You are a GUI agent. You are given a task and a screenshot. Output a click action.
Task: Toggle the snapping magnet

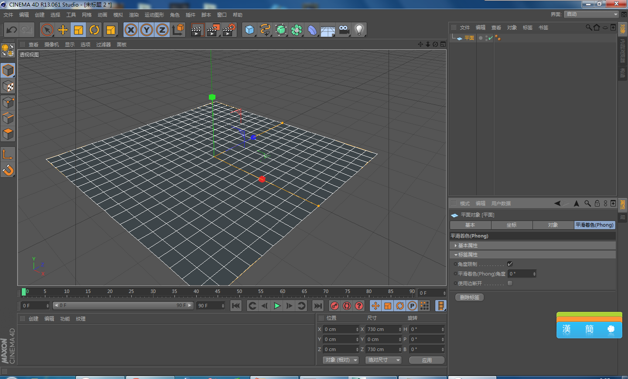8,170
